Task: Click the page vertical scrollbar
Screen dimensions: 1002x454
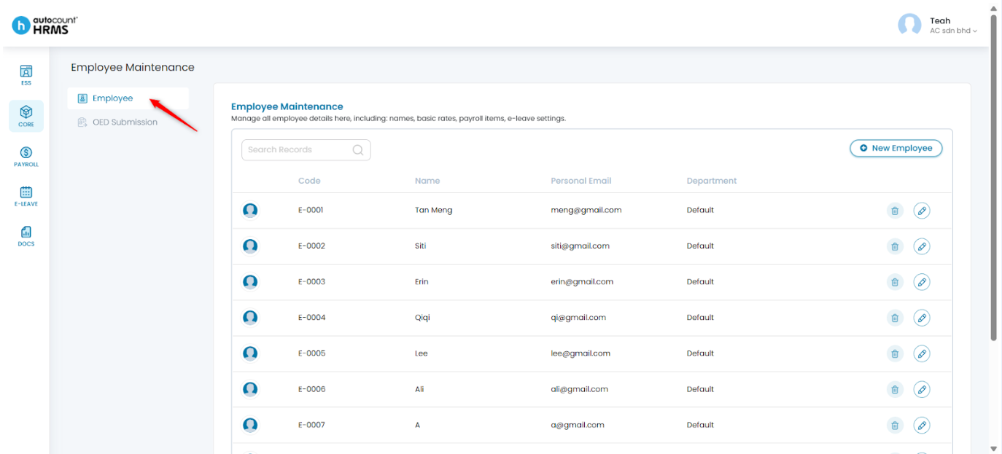Action: [x=993, y=179]
